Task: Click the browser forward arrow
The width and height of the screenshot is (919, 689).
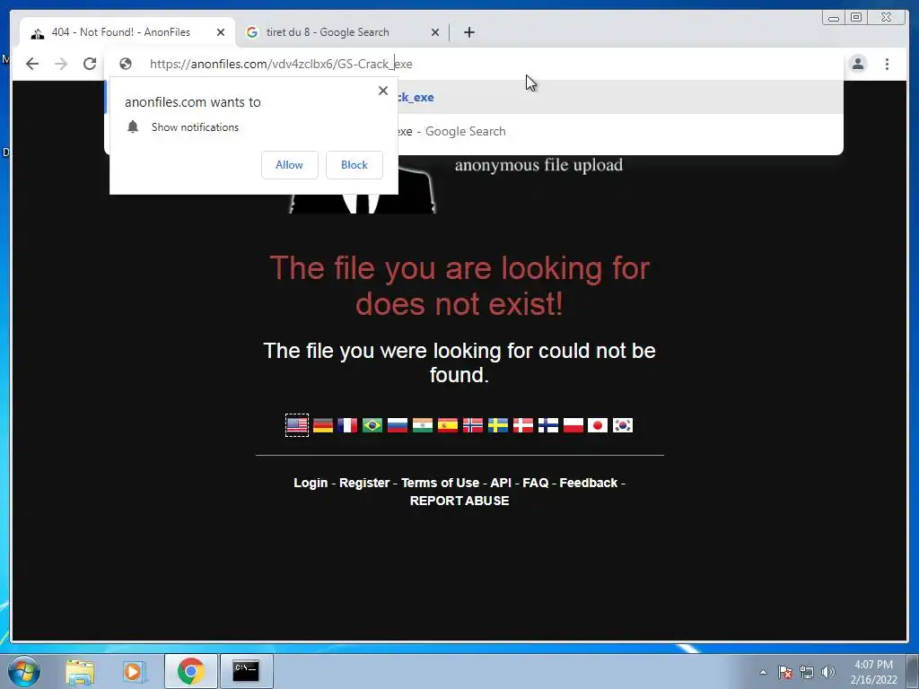Action: [61, 64]
